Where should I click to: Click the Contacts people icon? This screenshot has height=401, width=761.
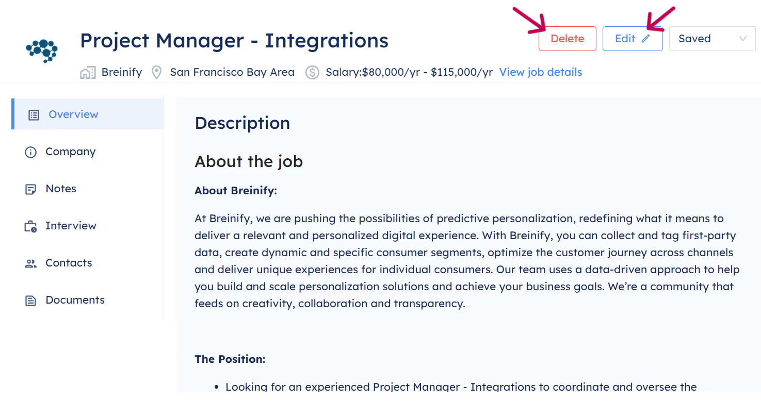click(x=31, y=262)
